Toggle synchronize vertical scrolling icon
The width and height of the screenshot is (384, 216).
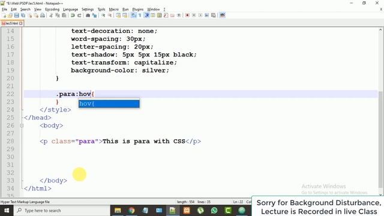[x=118, y=16]
